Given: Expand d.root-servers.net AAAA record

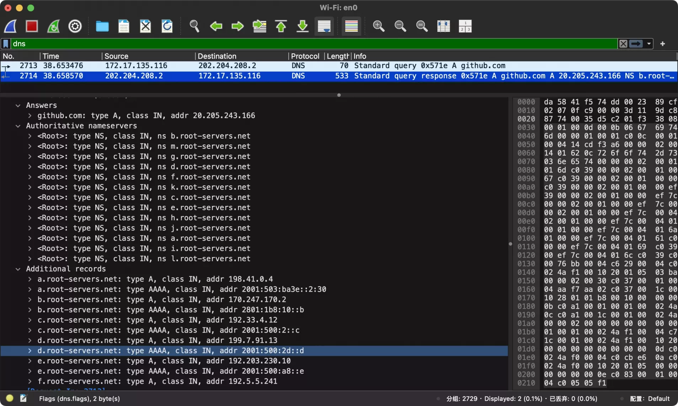Looking at the screenshot, I should (x=30, y=351).
